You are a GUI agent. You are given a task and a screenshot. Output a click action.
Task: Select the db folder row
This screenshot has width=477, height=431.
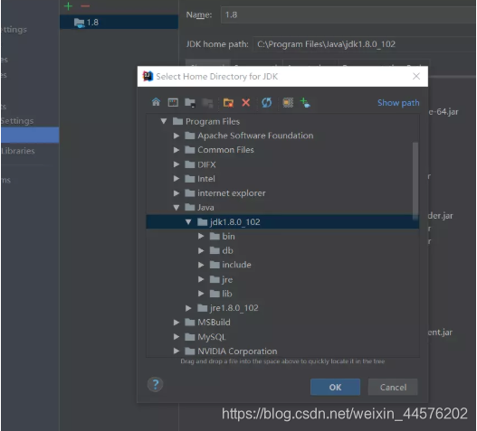pyautogui.click(x=282, y=250)
